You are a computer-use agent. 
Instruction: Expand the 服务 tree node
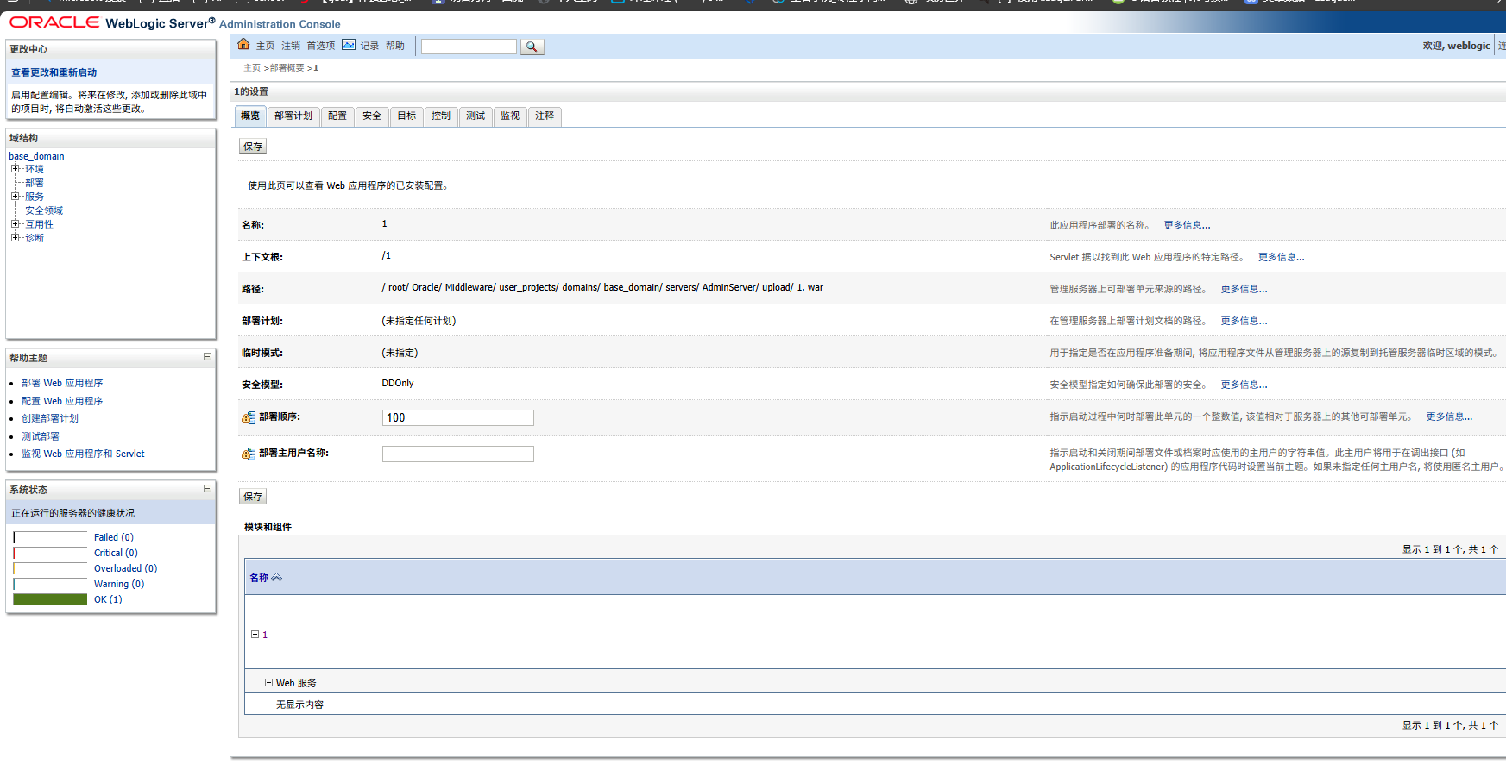click(x=16, y=197)
